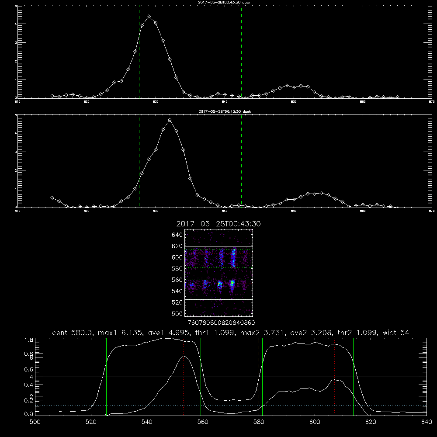Click 'thr2 1.099' in the statistics line

click(x=357, y=333)
